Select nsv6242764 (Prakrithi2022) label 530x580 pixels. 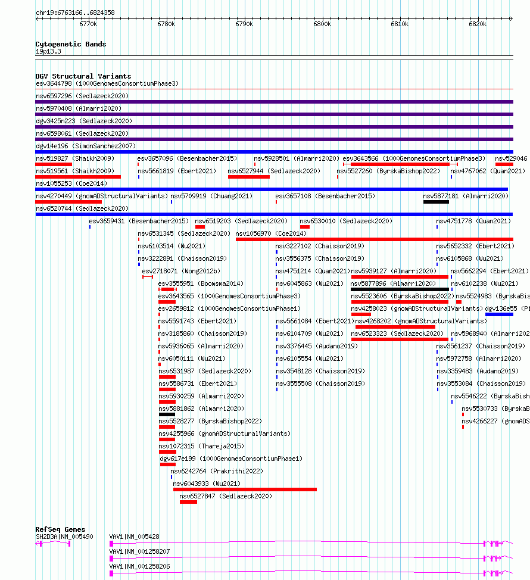pos(217,472)
